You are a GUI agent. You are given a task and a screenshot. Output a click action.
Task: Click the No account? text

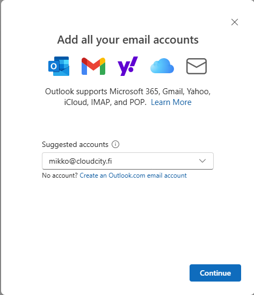(x=60, y=175)
